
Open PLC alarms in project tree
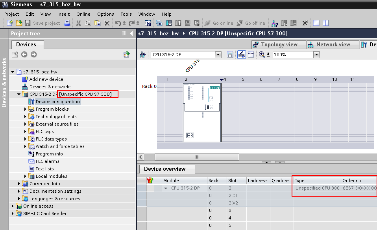point(47,161)
